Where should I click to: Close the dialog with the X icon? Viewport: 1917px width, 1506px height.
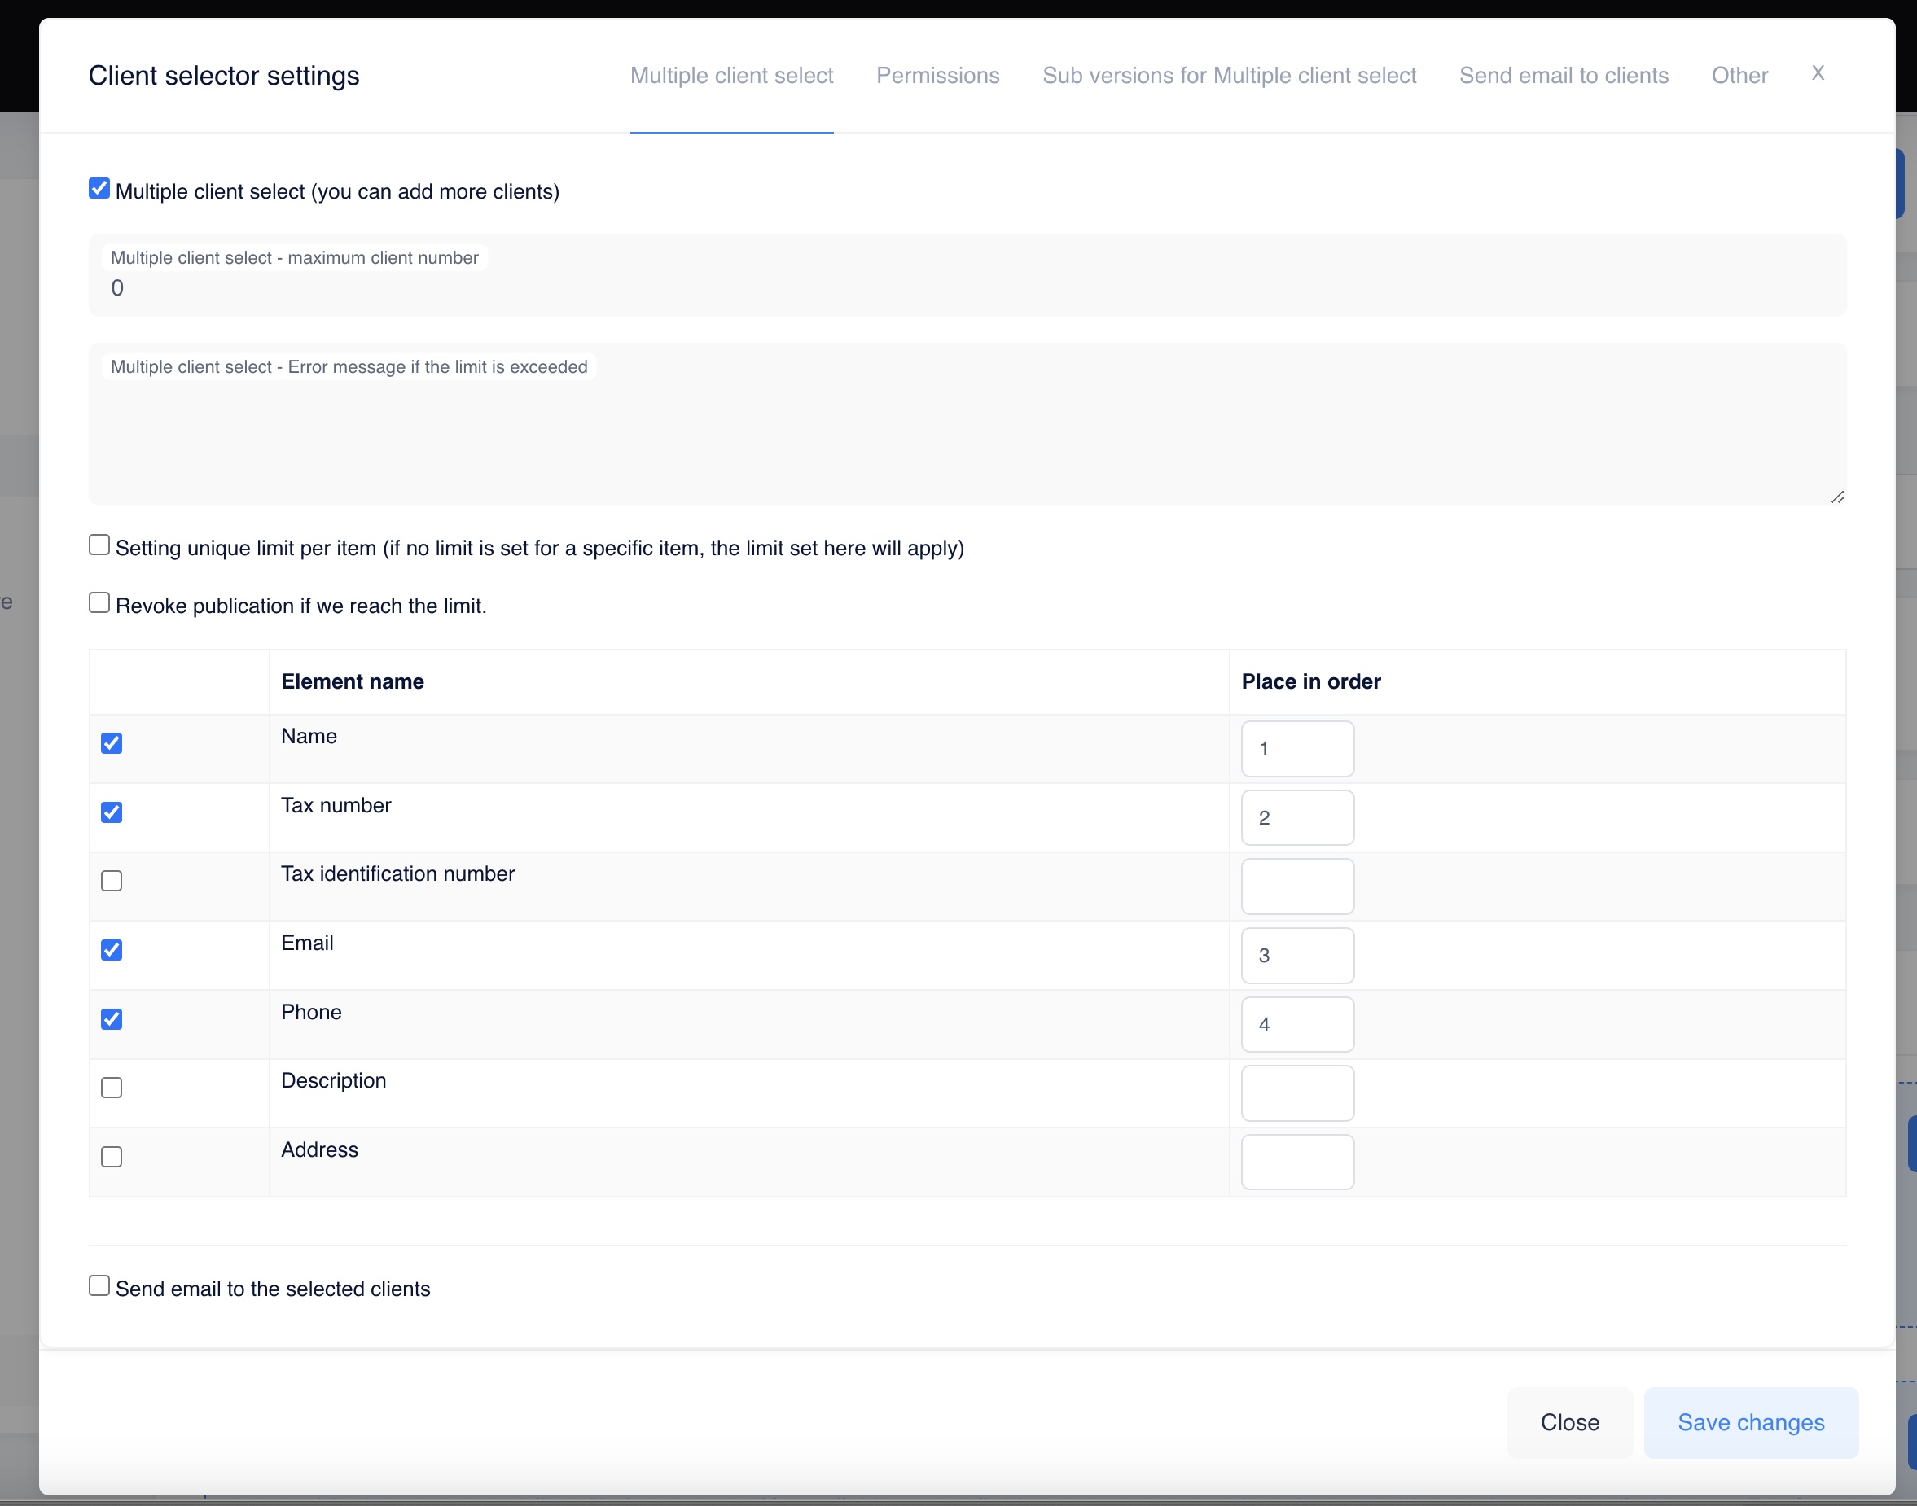tap(1818, 73)
